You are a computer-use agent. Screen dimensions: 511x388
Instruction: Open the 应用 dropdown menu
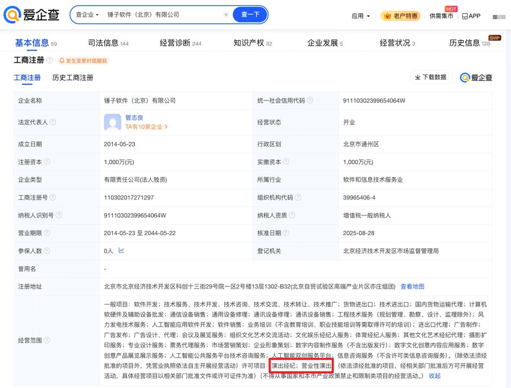[x=361, y=16]
